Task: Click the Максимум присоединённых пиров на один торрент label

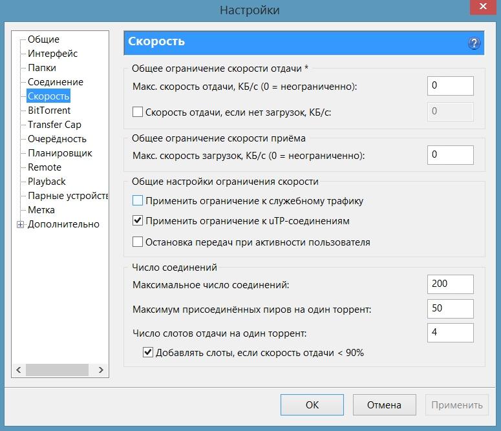Action: pos(251,310)
